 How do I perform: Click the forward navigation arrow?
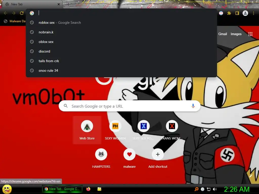pyautogui.click(x=14, y=13)
